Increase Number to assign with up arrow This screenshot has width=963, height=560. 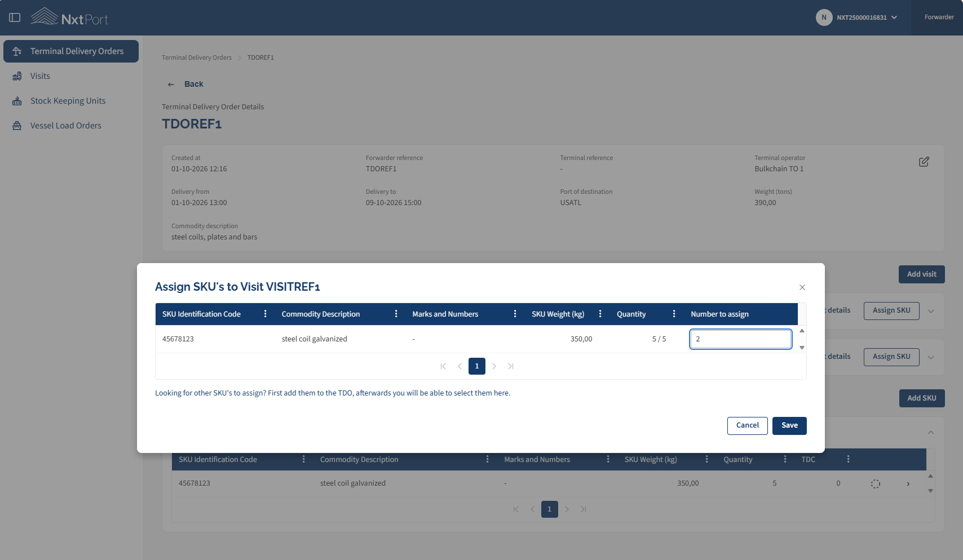pyautogui.click(x=802, y=331)
